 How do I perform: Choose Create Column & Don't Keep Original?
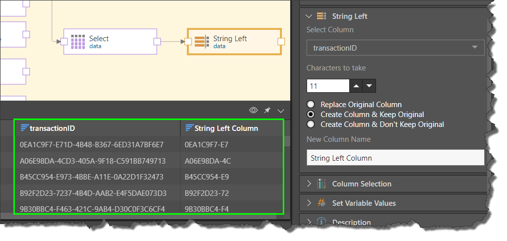(311, 124)
